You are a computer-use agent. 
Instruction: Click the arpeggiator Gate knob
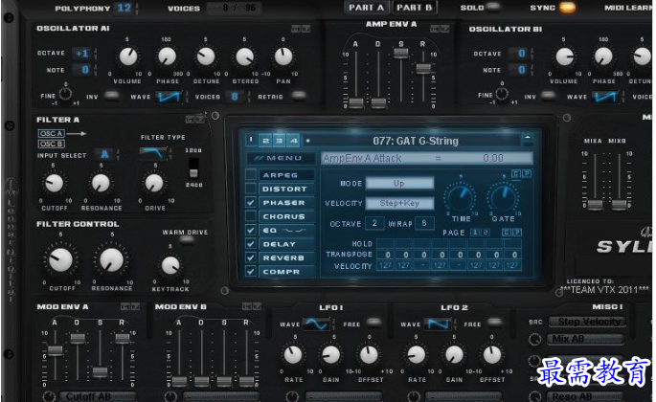tap(502, 198)
